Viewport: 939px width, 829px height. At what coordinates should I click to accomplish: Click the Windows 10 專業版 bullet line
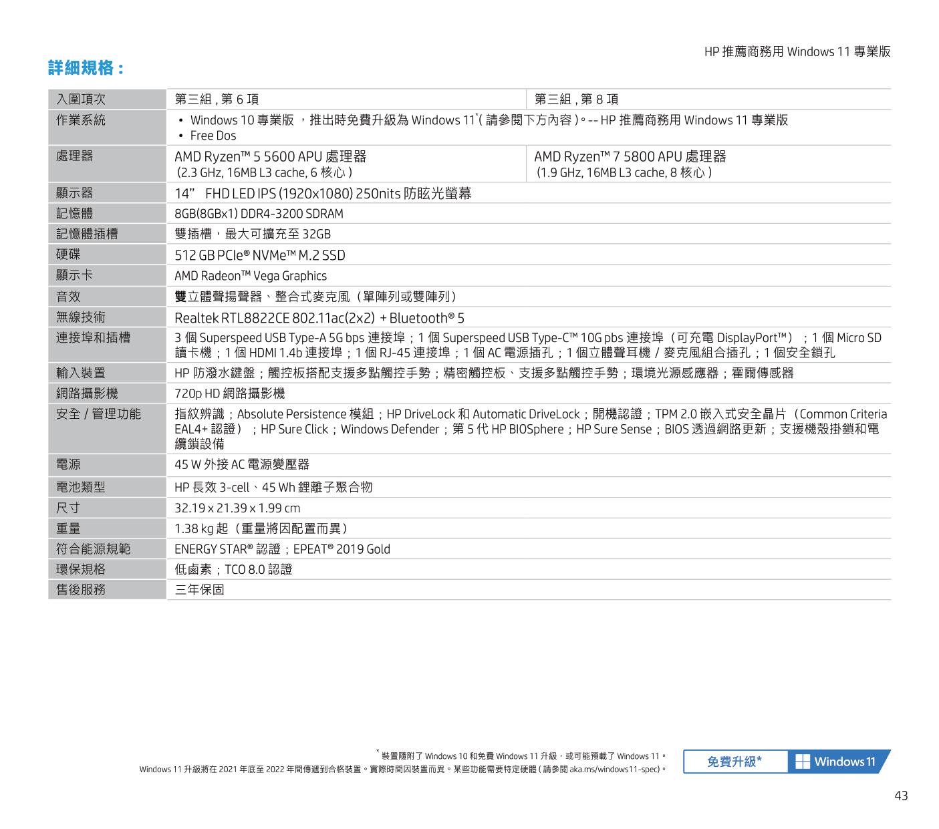tap(483, 120)
